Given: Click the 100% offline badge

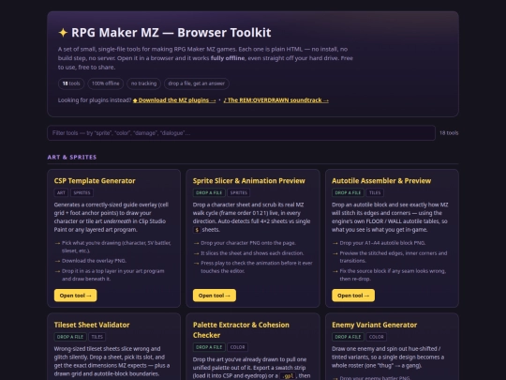Looking at the screenshot, I should click(x=105, y=84).
